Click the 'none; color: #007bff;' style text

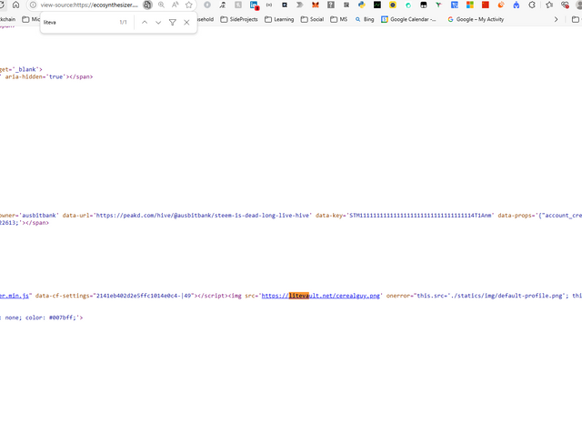coord(40,318)
